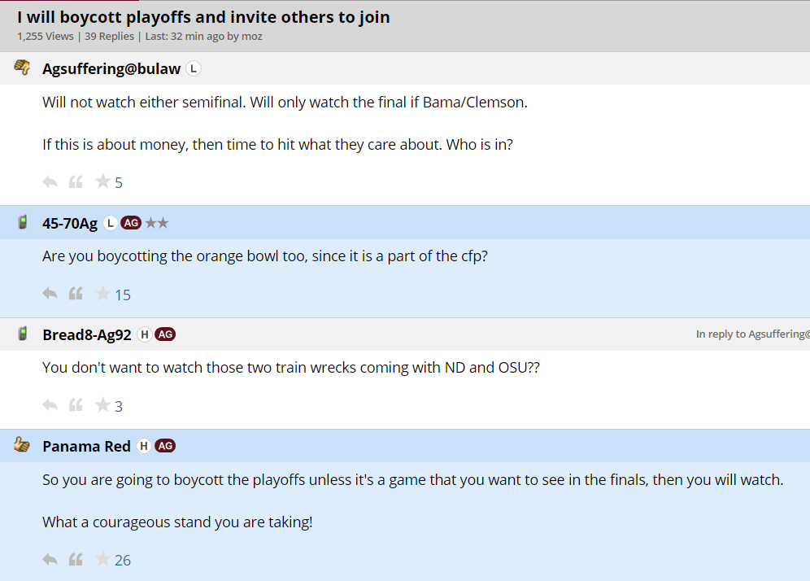
Task: Quote Panama Red's courageous stand post
Action: tap(76, 559)
